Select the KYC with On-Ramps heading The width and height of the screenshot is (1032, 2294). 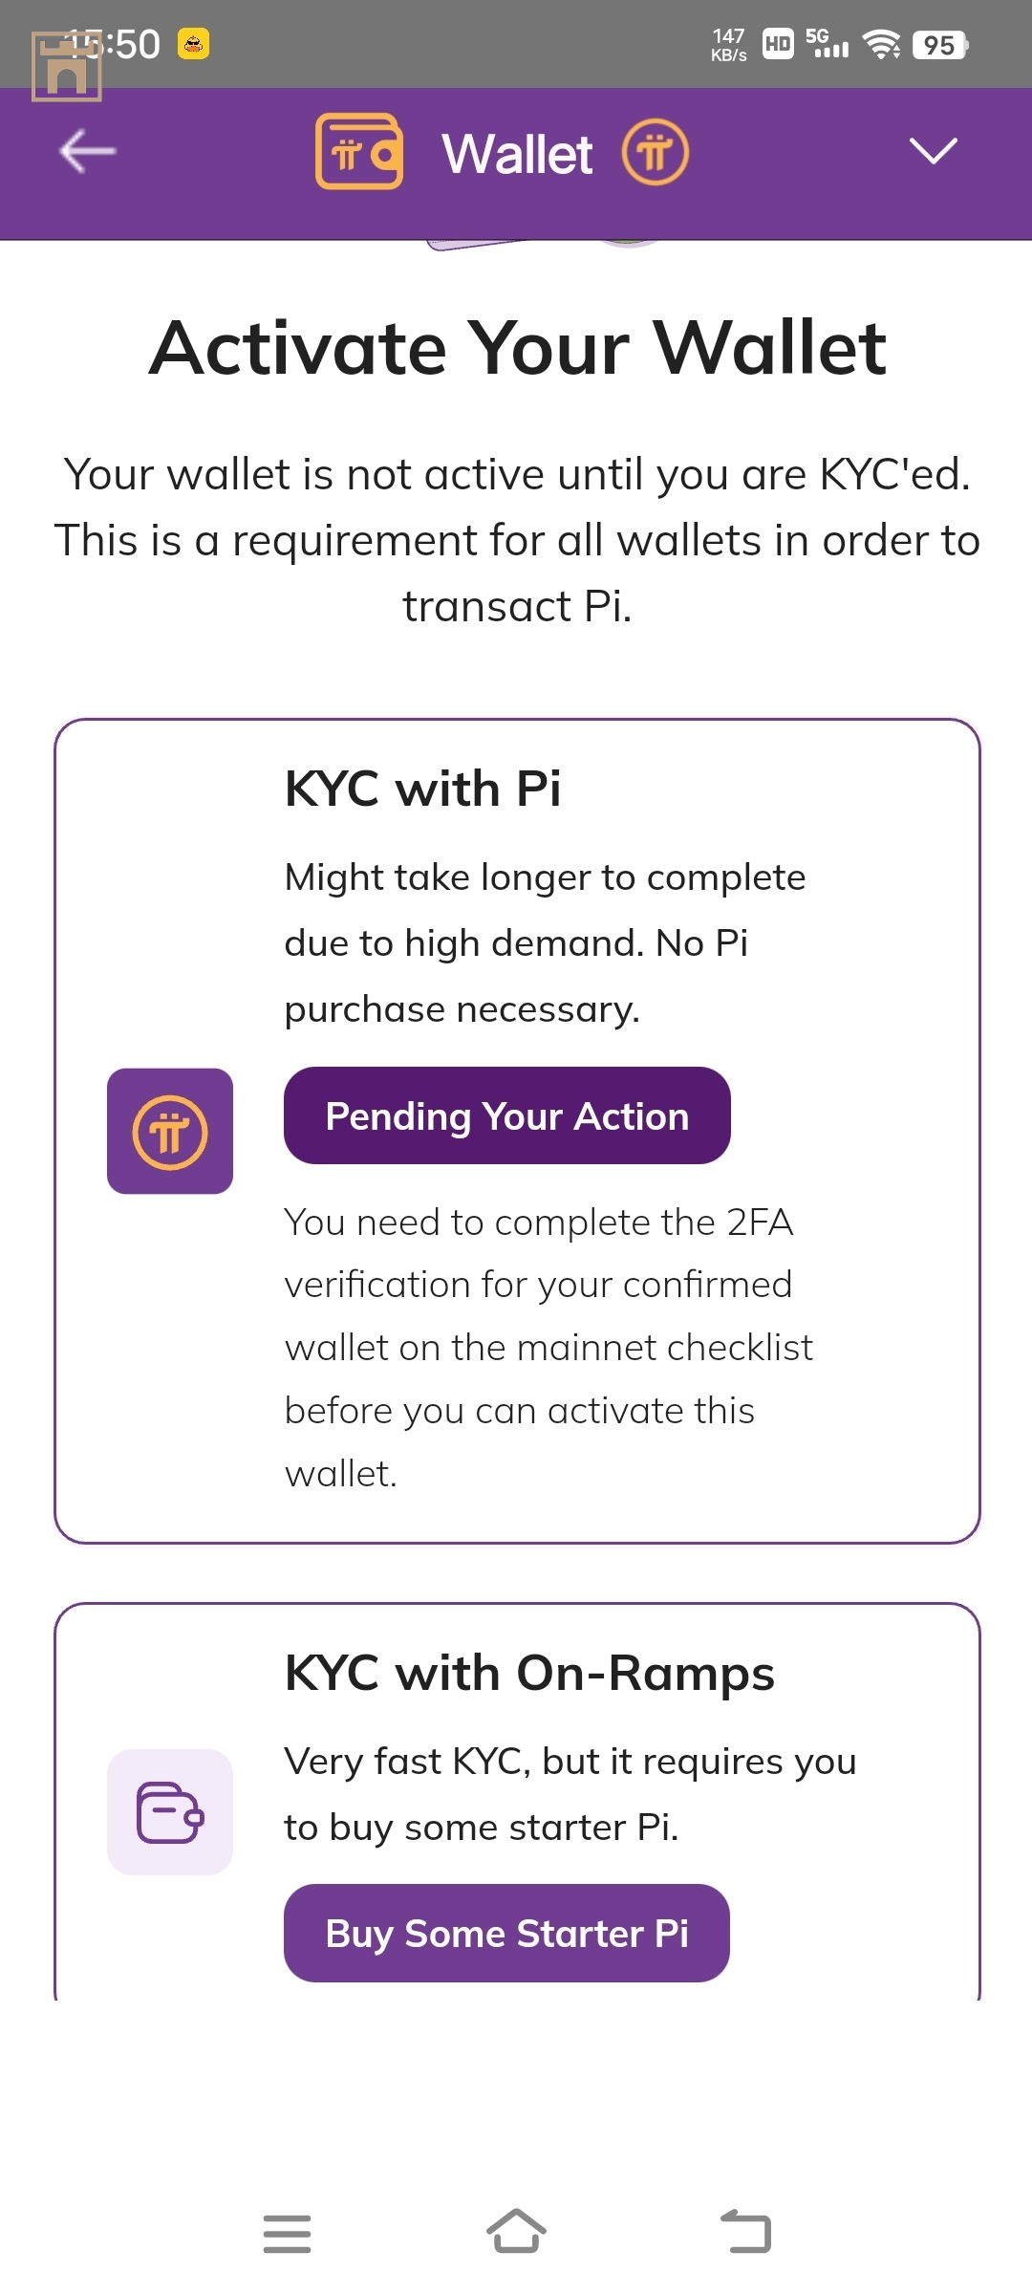click(530, 1674)
